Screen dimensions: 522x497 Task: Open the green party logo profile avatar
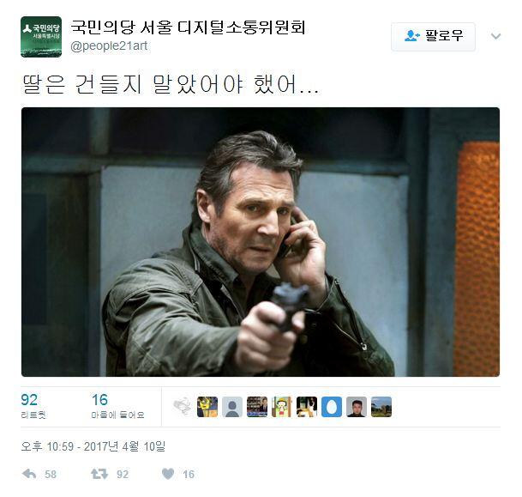(x=41, y=37)
